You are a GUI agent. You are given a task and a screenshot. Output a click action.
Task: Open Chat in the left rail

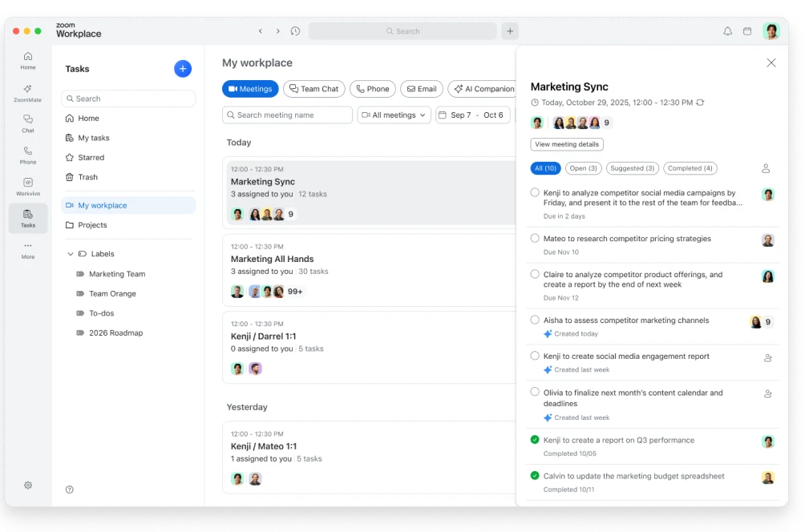[x=28, y=123]
